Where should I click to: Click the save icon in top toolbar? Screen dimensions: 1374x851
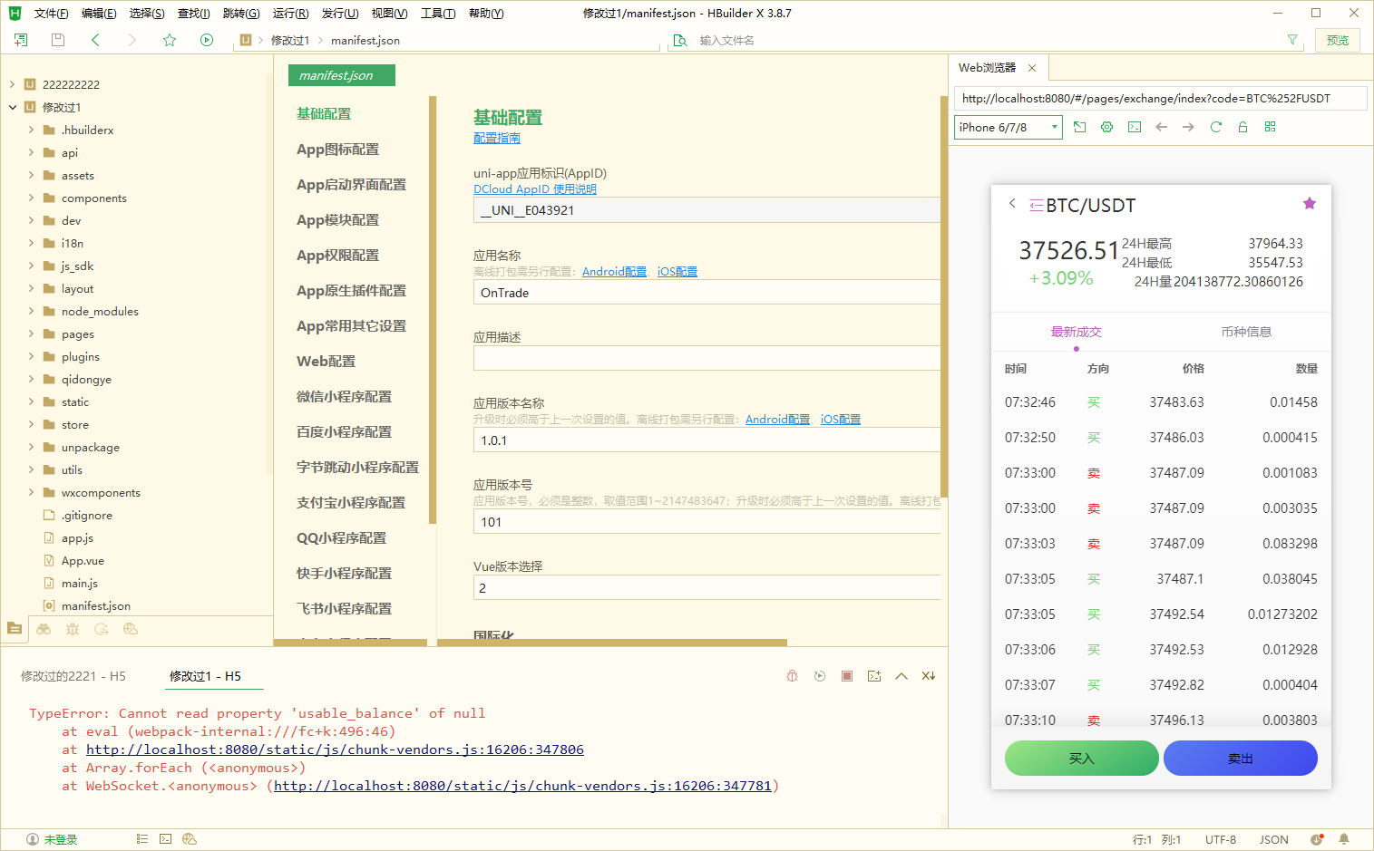coord(58,40)
